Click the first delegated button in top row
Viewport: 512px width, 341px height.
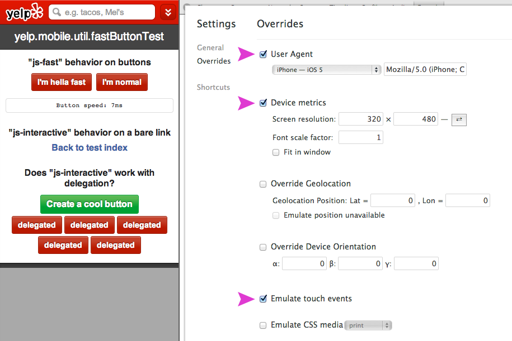tap(37, 225)
